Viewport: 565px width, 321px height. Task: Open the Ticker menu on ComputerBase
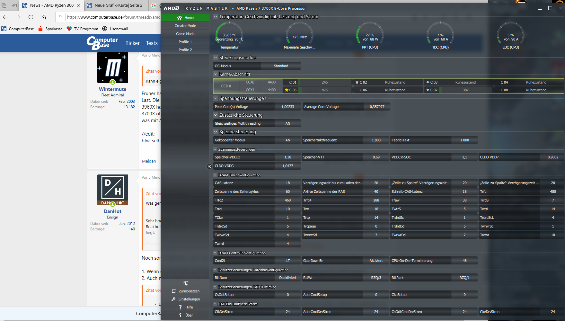pos(133,43)
